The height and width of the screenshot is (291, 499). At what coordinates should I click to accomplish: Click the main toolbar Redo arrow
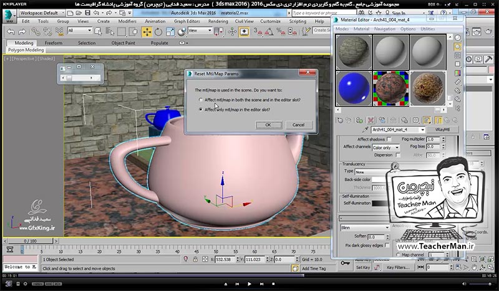(22, 32)
